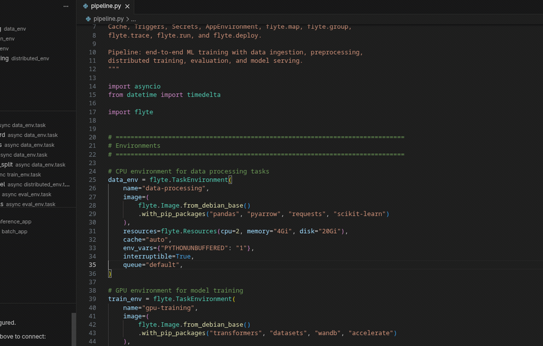The image size is (543, 346).
Task: Click the "pandas" package string
Action: tap(224, 214)
